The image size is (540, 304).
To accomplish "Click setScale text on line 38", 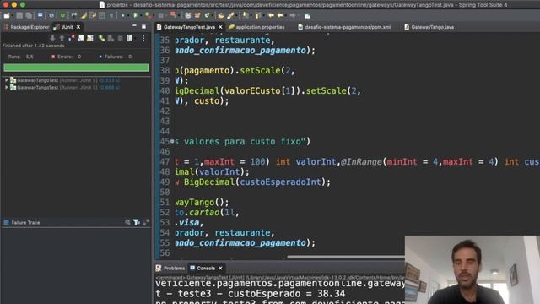I will (260, 71).
